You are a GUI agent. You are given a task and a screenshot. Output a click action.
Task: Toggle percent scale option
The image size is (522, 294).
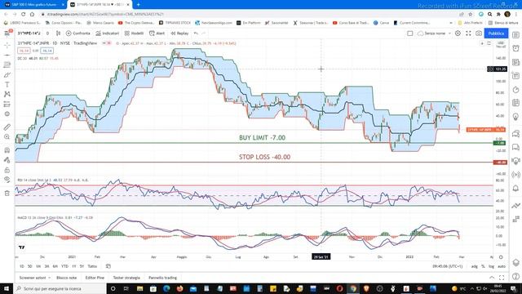[483, 266]
